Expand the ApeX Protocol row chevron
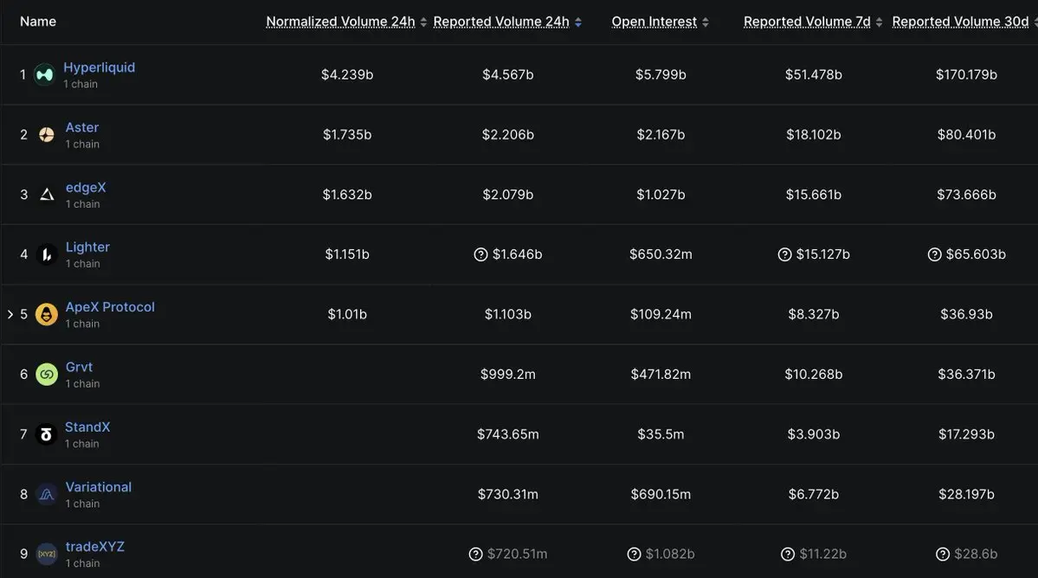The image size is (1038, 578). point(10,314)
